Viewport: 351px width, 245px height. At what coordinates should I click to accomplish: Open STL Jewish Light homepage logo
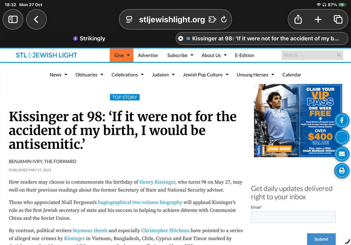point(46,55)
